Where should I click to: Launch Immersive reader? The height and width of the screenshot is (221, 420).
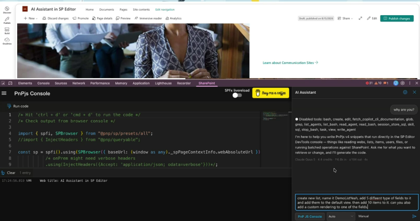(148, 18)
